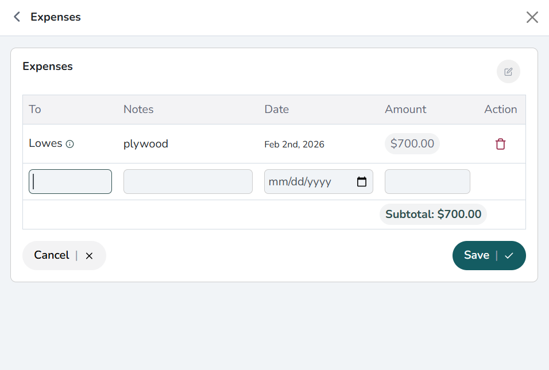Click the empty Notes input field
549x370 pixels.
pos(188,181)
